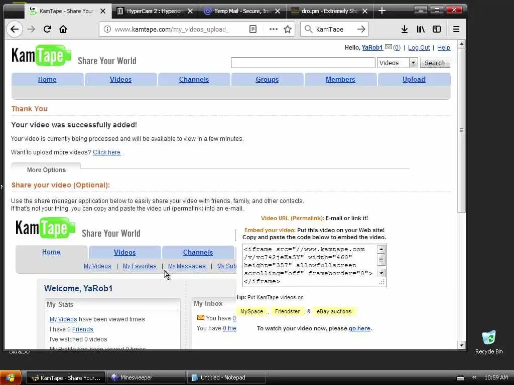
Task: Open the page actions three-dots menu
Action: coord(274,30)
